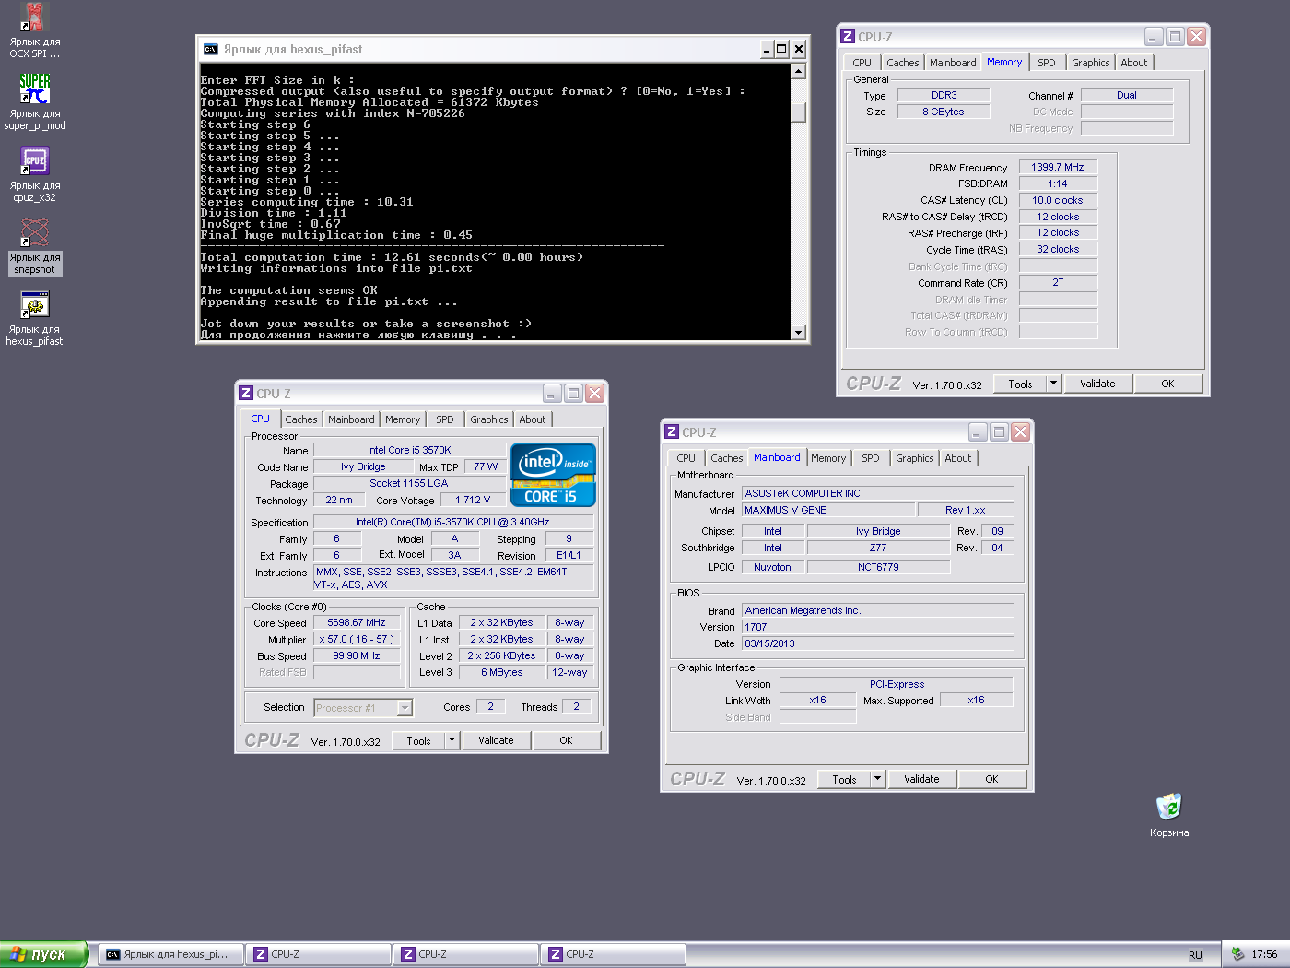
Task: Click the Z icon in CPU tab window title
Action: pos(246,394)
